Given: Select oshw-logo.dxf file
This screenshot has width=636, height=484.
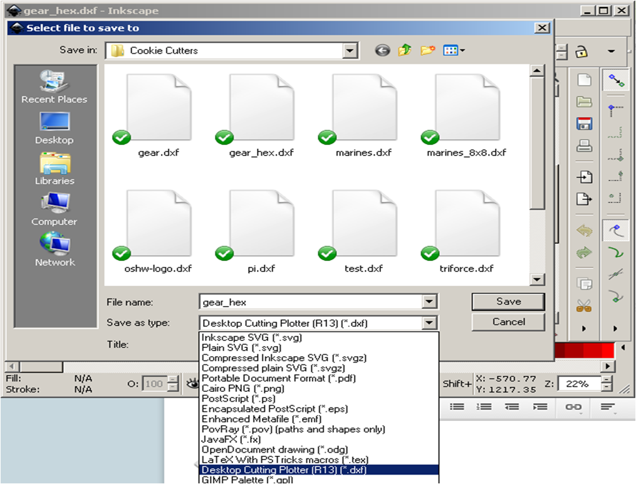Looking at the screenshot, I should [158, 231].
